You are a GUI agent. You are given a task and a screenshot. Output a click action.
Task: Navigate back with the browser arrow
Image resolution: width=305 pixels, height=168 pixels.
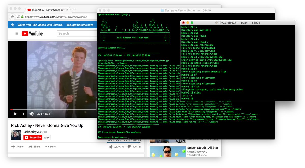click(x=12, y=17)
